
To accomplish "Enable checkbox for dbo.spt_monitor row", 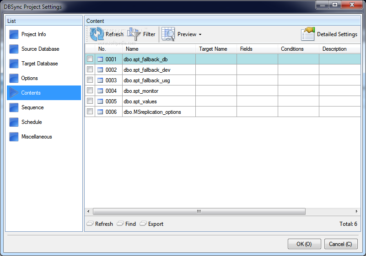I will click(x=90, y=91).
